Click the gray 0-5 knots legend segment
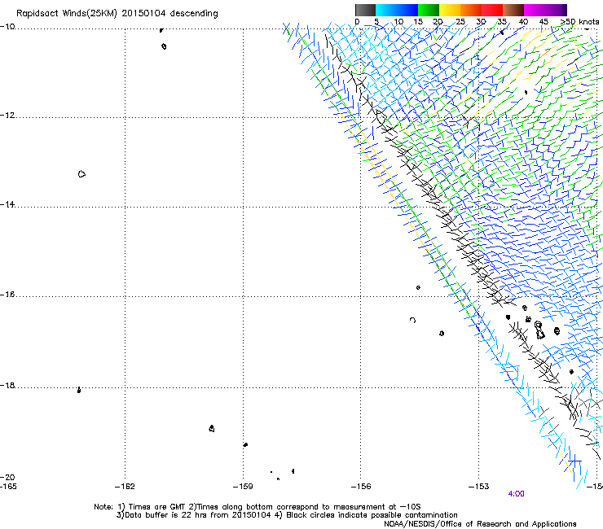The height and width of the screenshot is (529, 603). point(365,10)
